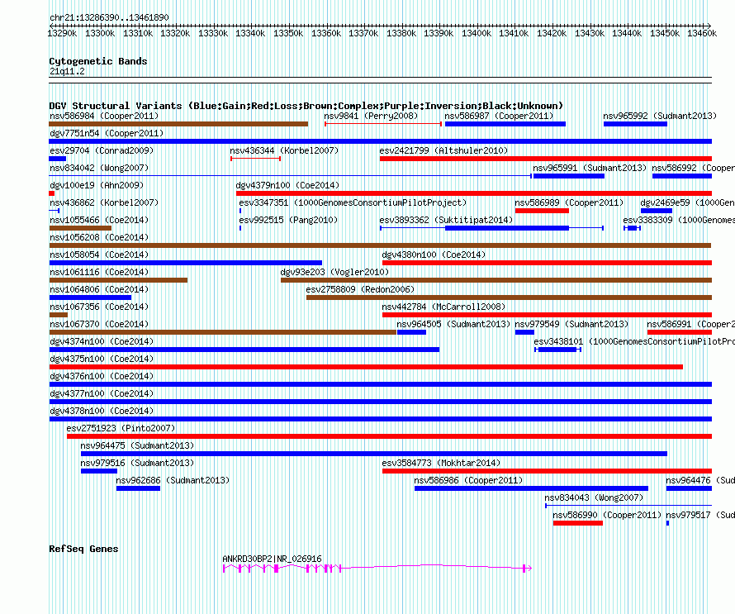Click the nsv586987 (Cooper2011) label

499,116
